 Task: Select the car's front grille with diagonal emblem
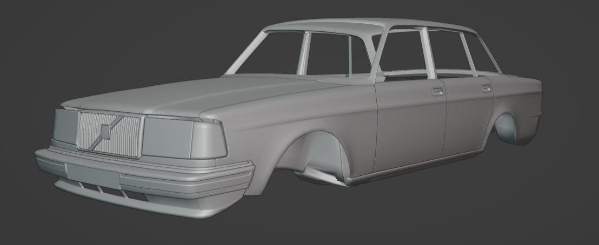click(x=109, y=134)
